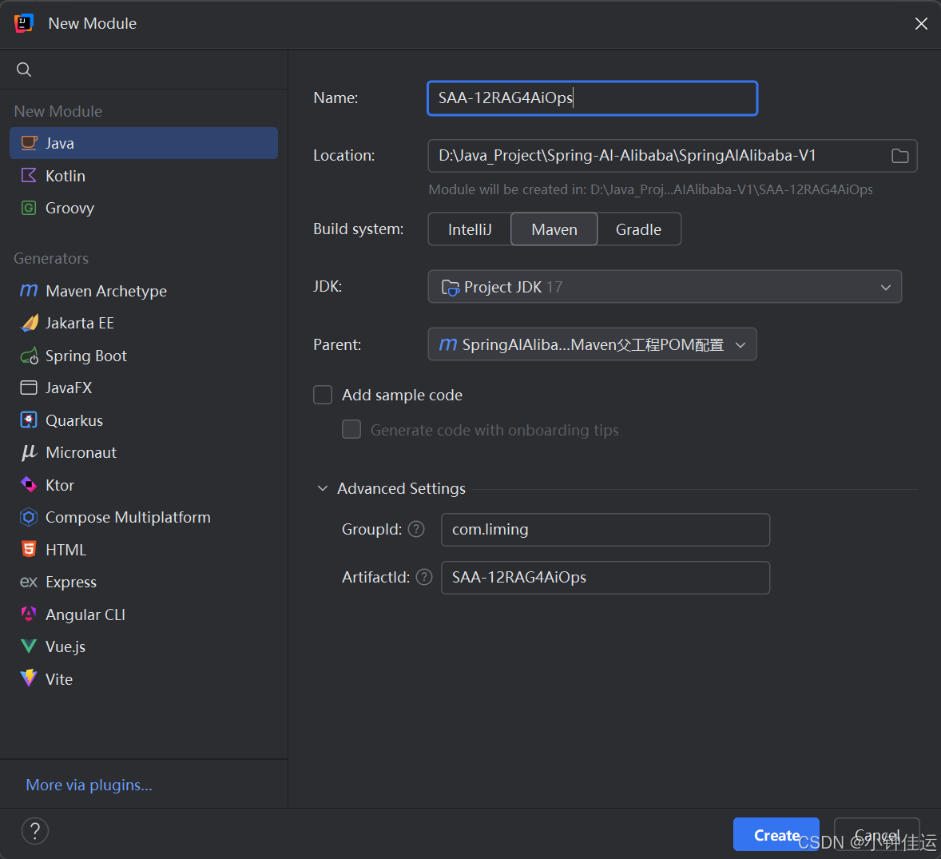941x859 pixels.
Task: Open the Project JDK 17 dropdown
Action: (x=665, y=287)
